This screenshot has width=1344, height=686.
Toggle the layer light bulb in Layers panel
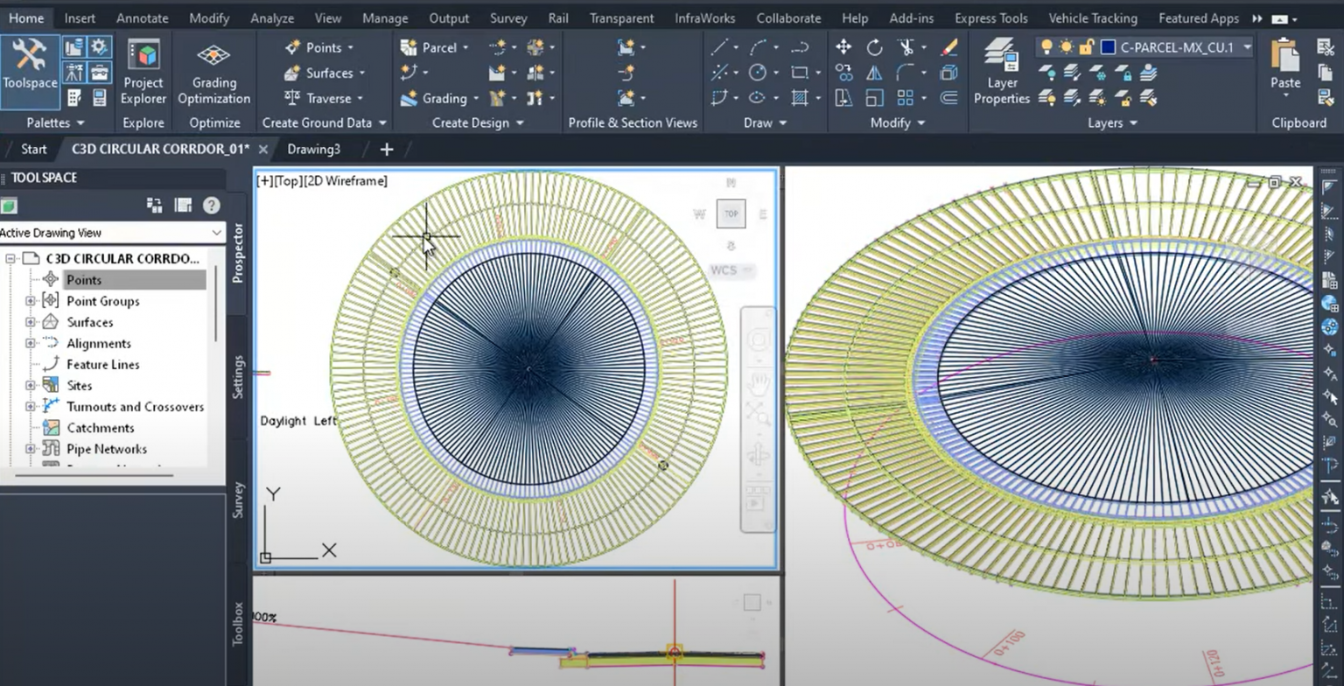pyautogui.click(x=1046, y=46)
